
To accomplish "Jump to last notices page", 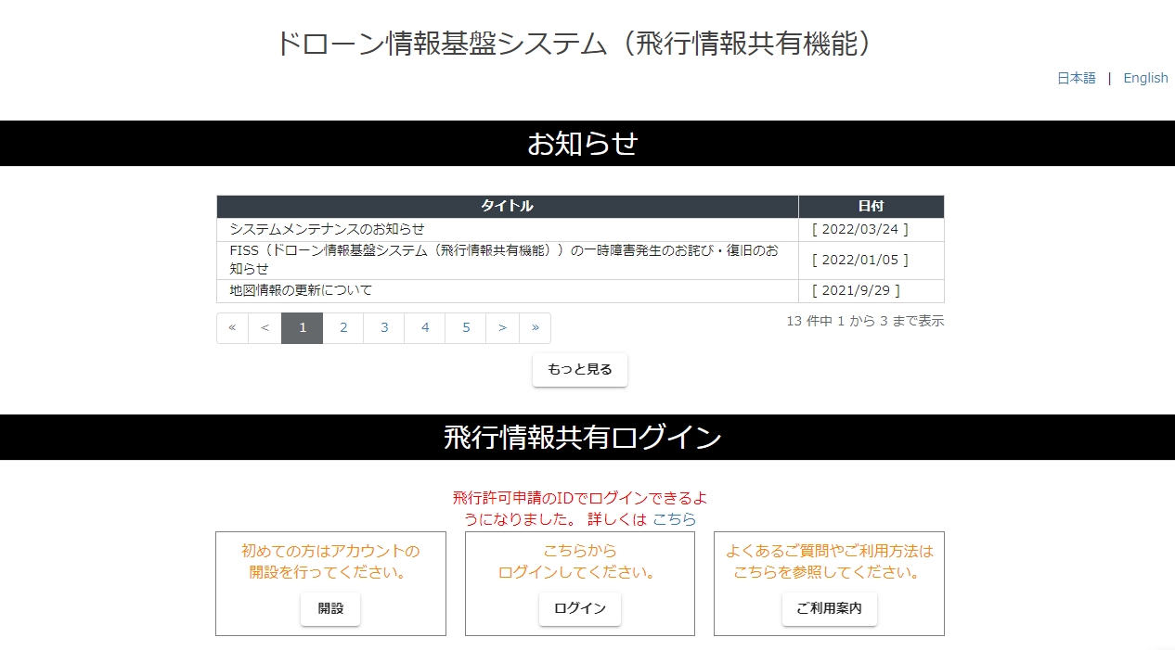I will [536, 328].
